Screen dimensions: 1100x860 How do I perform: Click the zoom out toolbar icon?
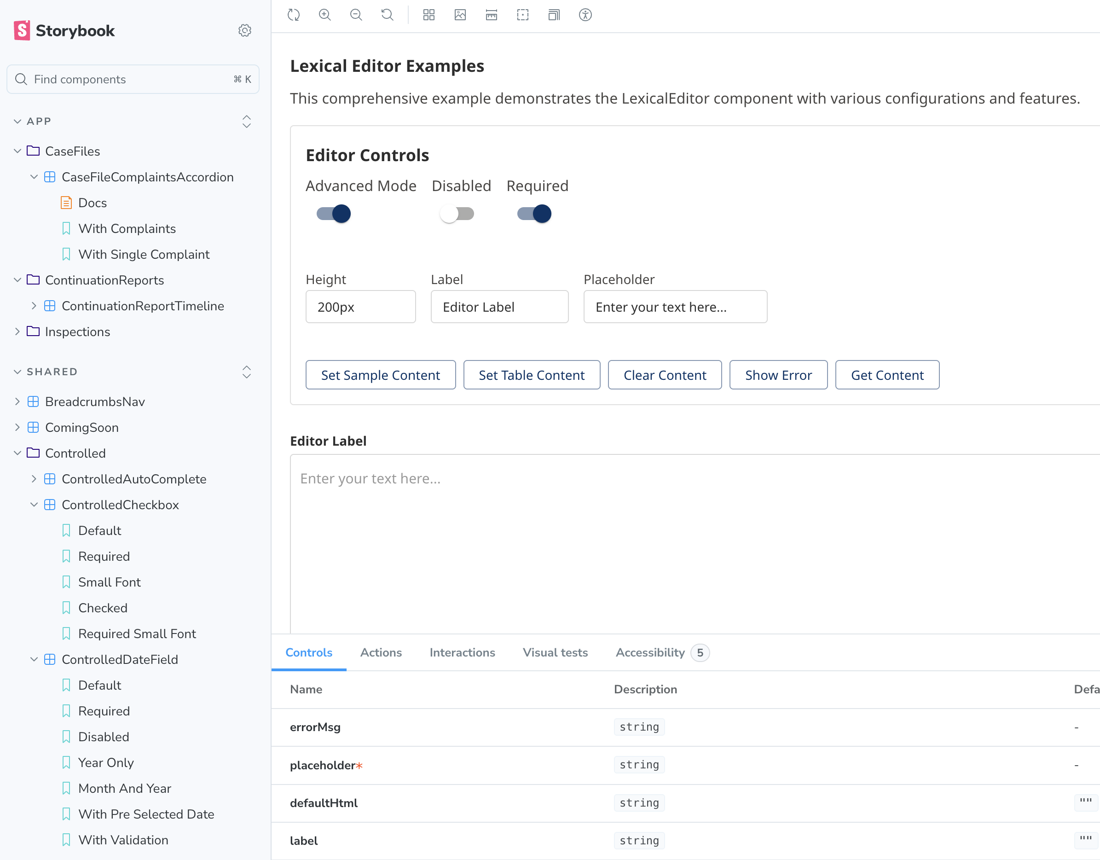click(x=356, y=15)
